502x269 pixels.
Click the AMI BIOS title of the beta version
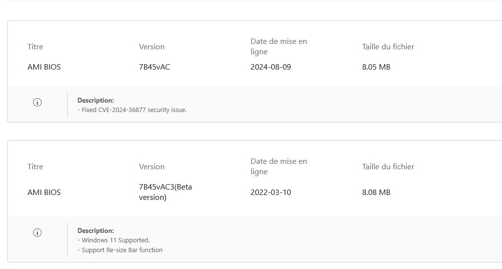click(x=44, y=192)
